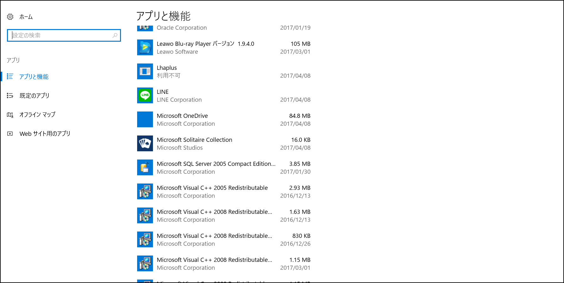
Task: Click the green LINE app icon
Action: tap(145, 95)
